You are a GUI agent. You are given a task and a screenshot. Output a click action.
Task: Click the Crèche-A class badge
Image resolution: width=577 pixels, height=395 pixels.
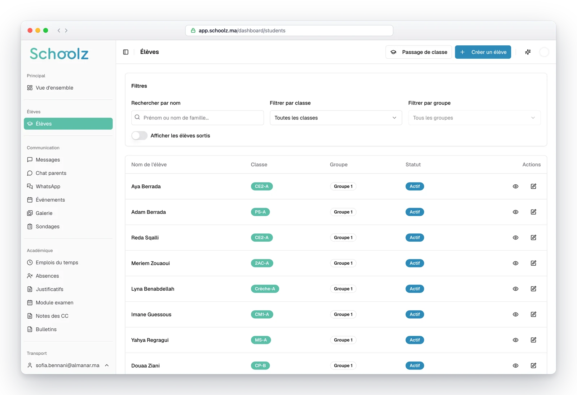point(265,289)
